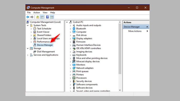The width and height of the screenshot is (180, 101).
Task: Click the Printers icon
Action: coord(74,75)
